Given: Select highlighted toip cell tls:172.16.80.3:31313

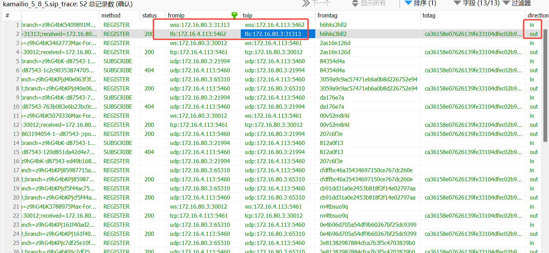Looking at the screenshot, I should coord(273,34).
